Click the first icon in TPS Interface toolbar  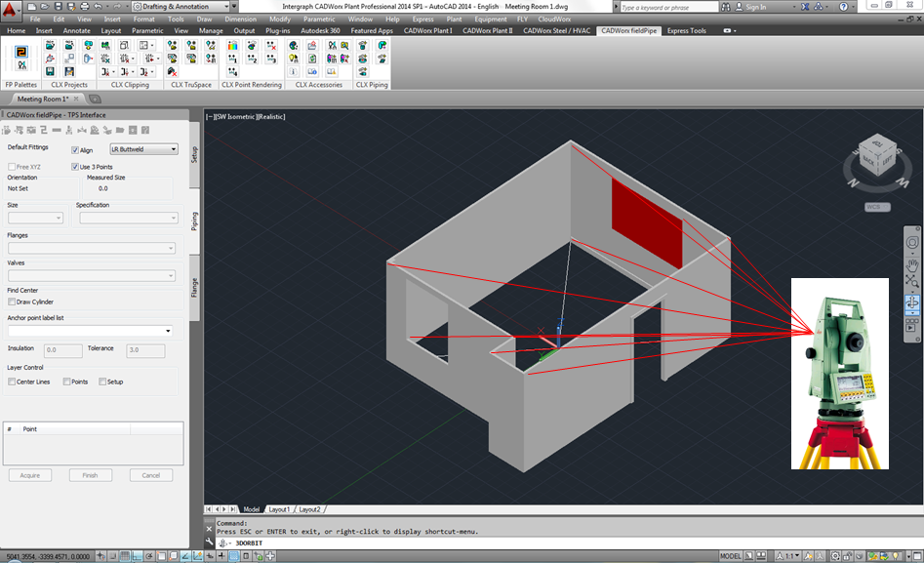(7, 131)
